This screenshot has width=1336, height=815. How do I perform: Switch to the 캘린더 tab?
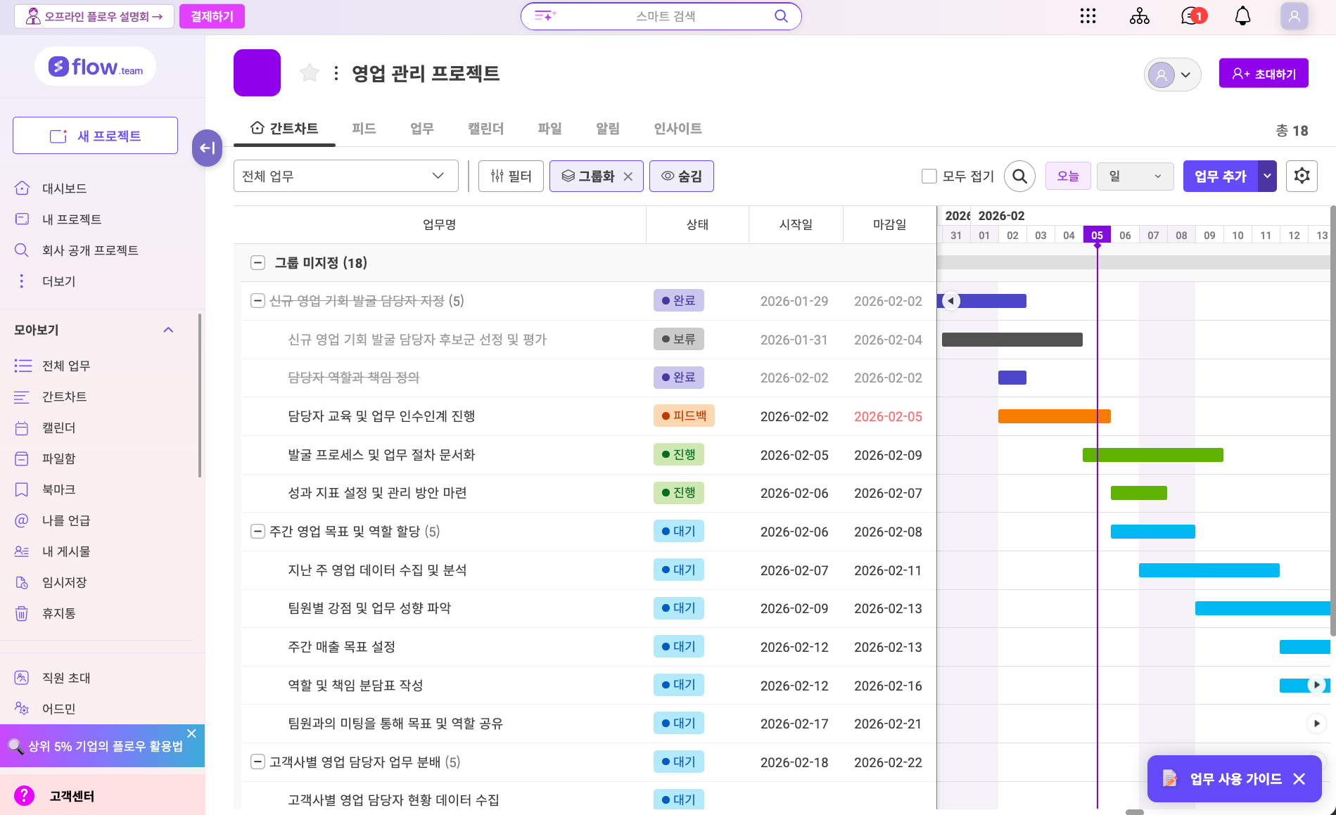click(485, 129)
